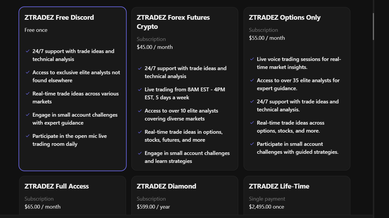This screenshot has height=218, width=389.
Task: Click the 'Free once' label under Free Discord
Action: click(x=36, y=30)
